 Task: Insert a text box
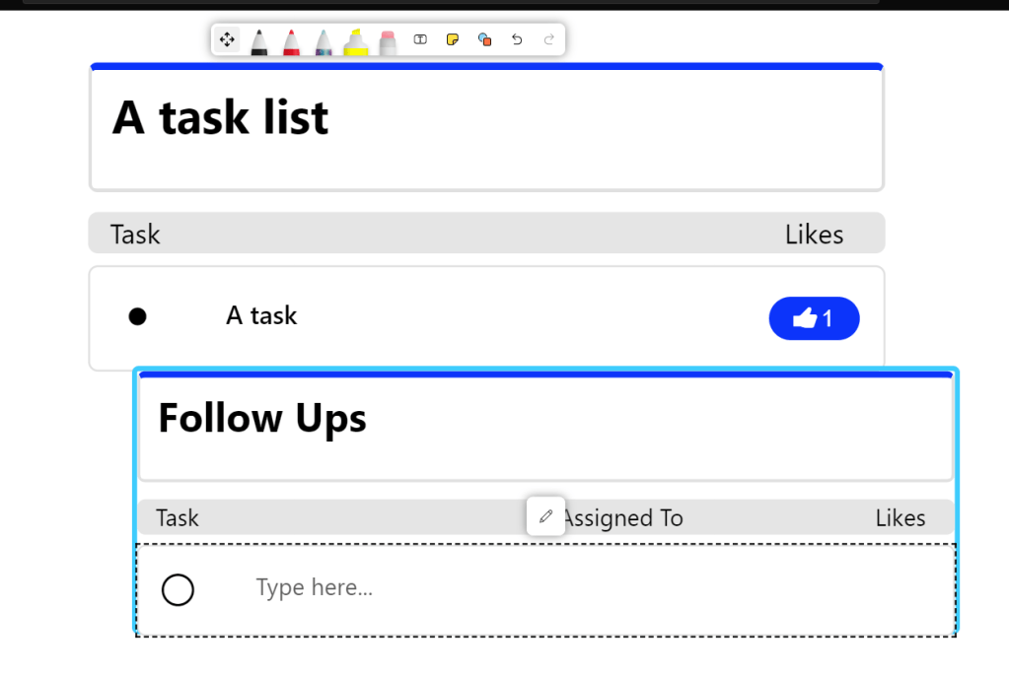click(420, 39)
